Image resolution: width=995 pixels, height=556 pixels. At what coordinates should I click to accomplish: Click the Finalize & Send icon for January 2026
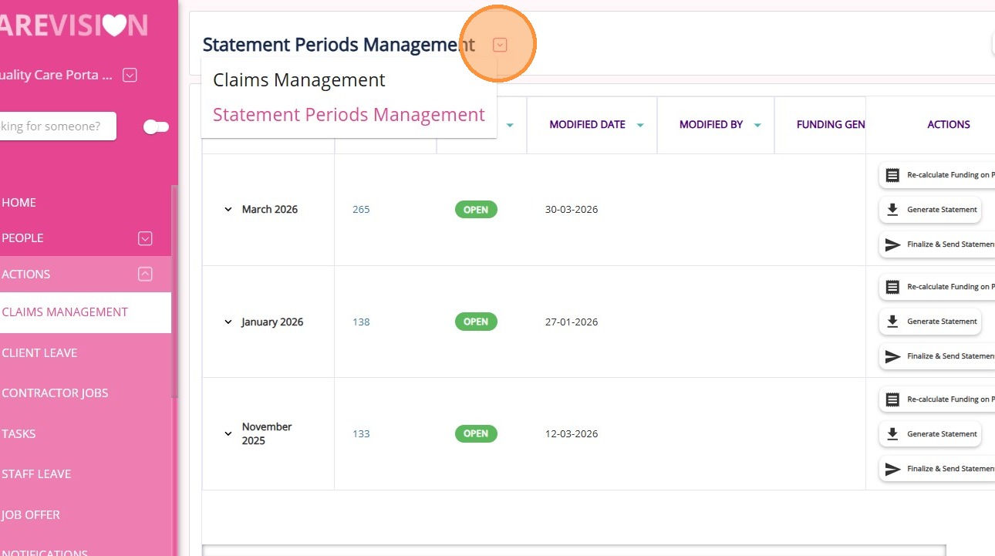pos(892,356)
